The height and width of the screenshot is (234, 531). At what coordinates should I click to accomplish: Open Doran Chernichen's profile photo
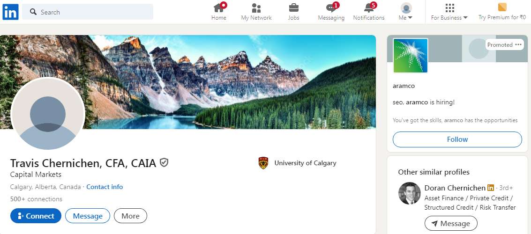coord(410,193)
